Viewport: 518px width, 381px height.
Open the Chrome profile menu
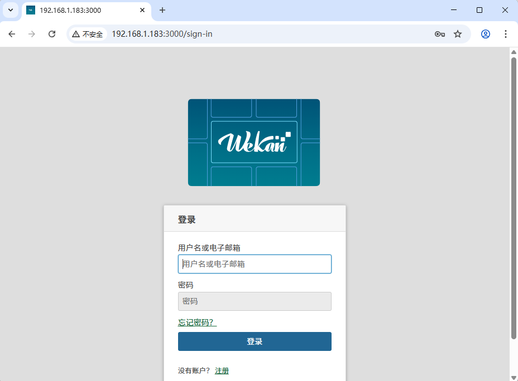click(485, 34)
